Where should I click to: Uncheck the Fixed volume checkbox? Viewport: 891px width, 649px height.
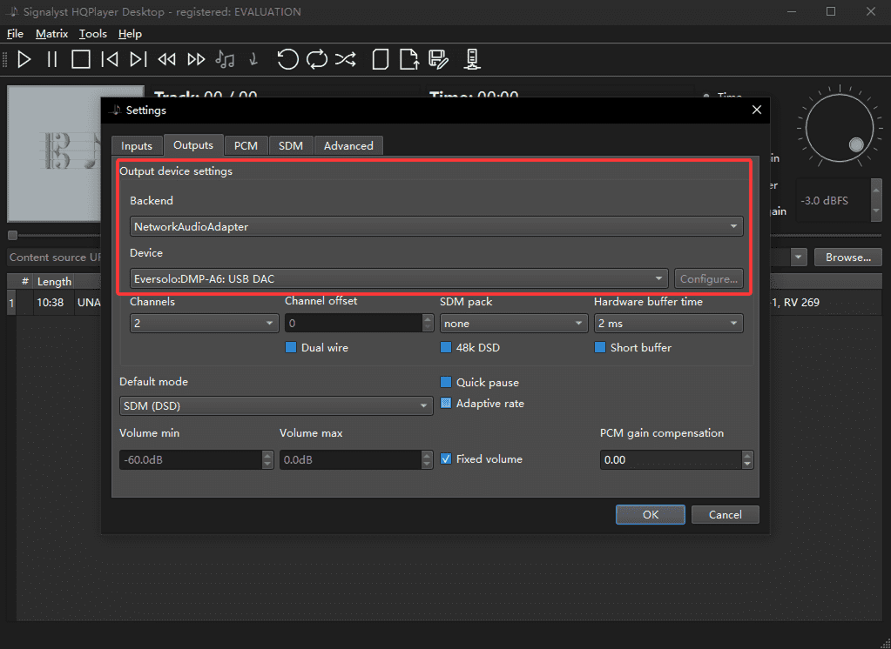[446, 459]
